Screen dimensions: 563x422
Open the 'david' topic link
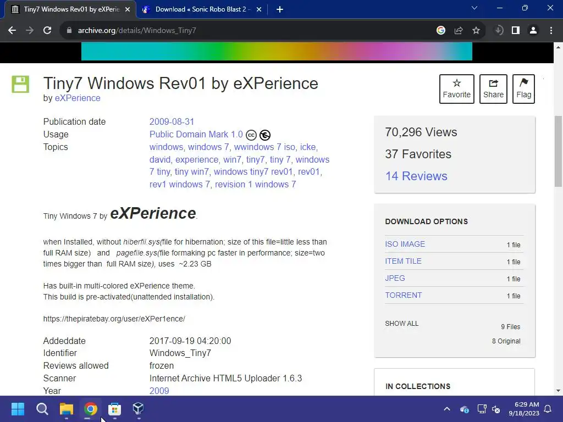(x=160, y=159)
